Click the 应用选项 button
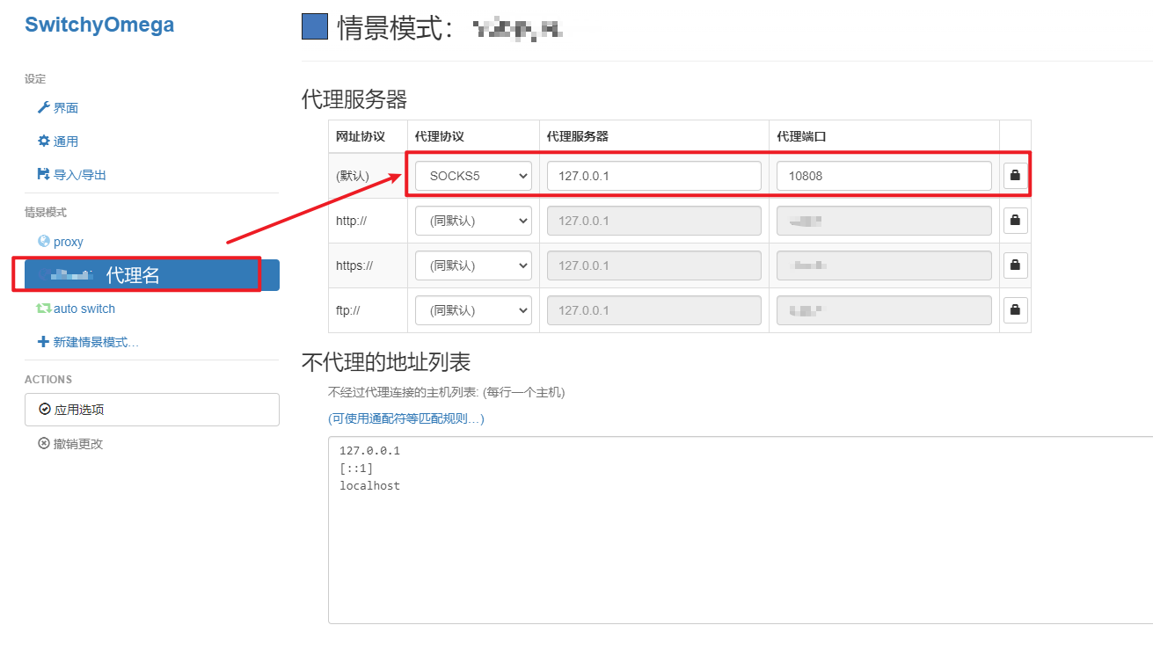 point(152,410)
